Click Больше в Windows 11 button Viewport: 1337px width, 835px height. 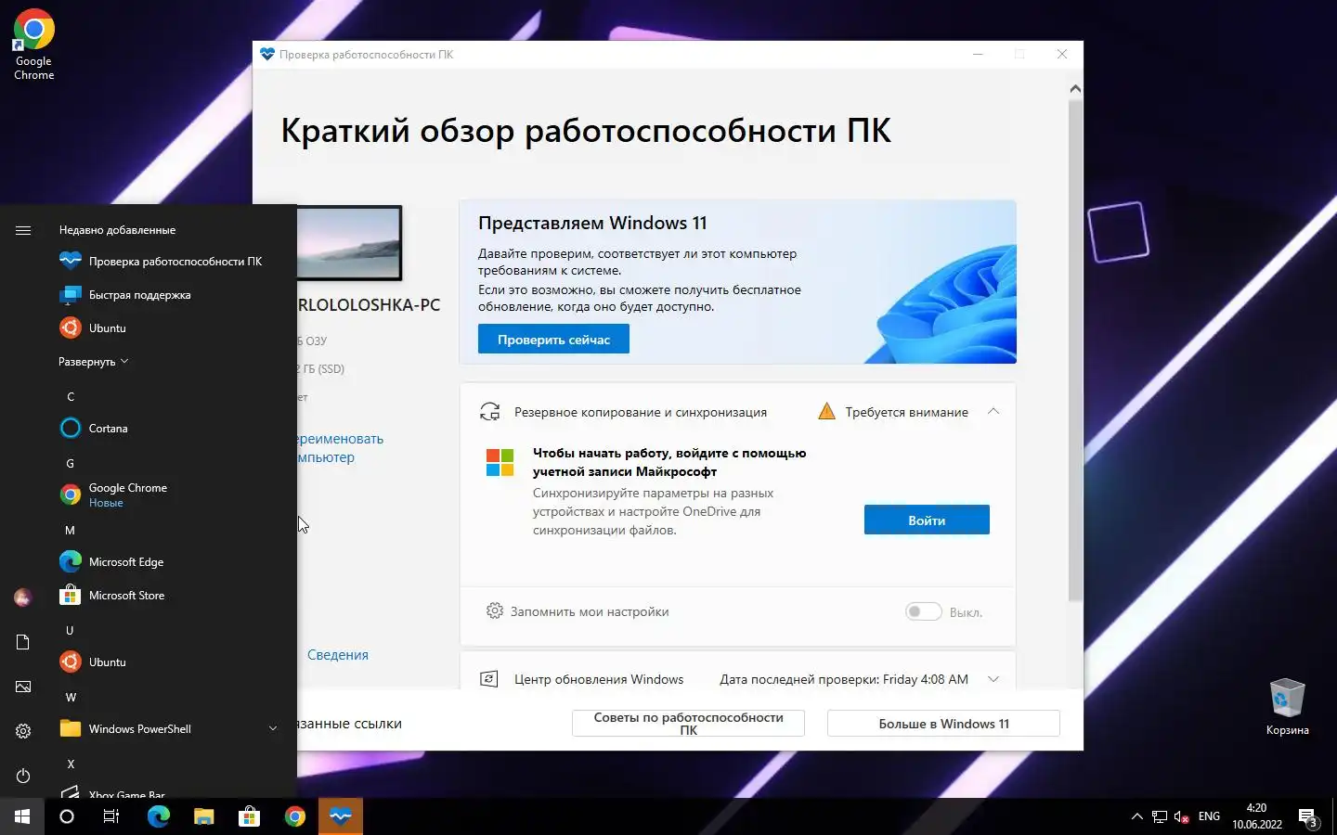click(943, 724)
